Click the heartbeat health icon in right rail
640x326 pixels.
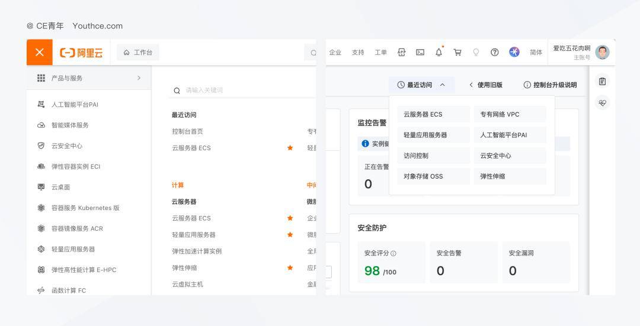(x=603, y=103)
